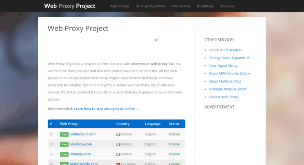Click the Status column header

point(174,124)
